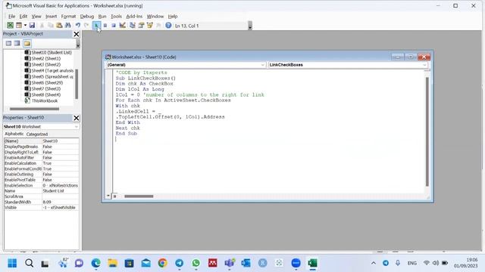Click the code window horizontal scrollbar thumb
The width and height of the screenshot is (485, 272).
[x=139, y=196]
